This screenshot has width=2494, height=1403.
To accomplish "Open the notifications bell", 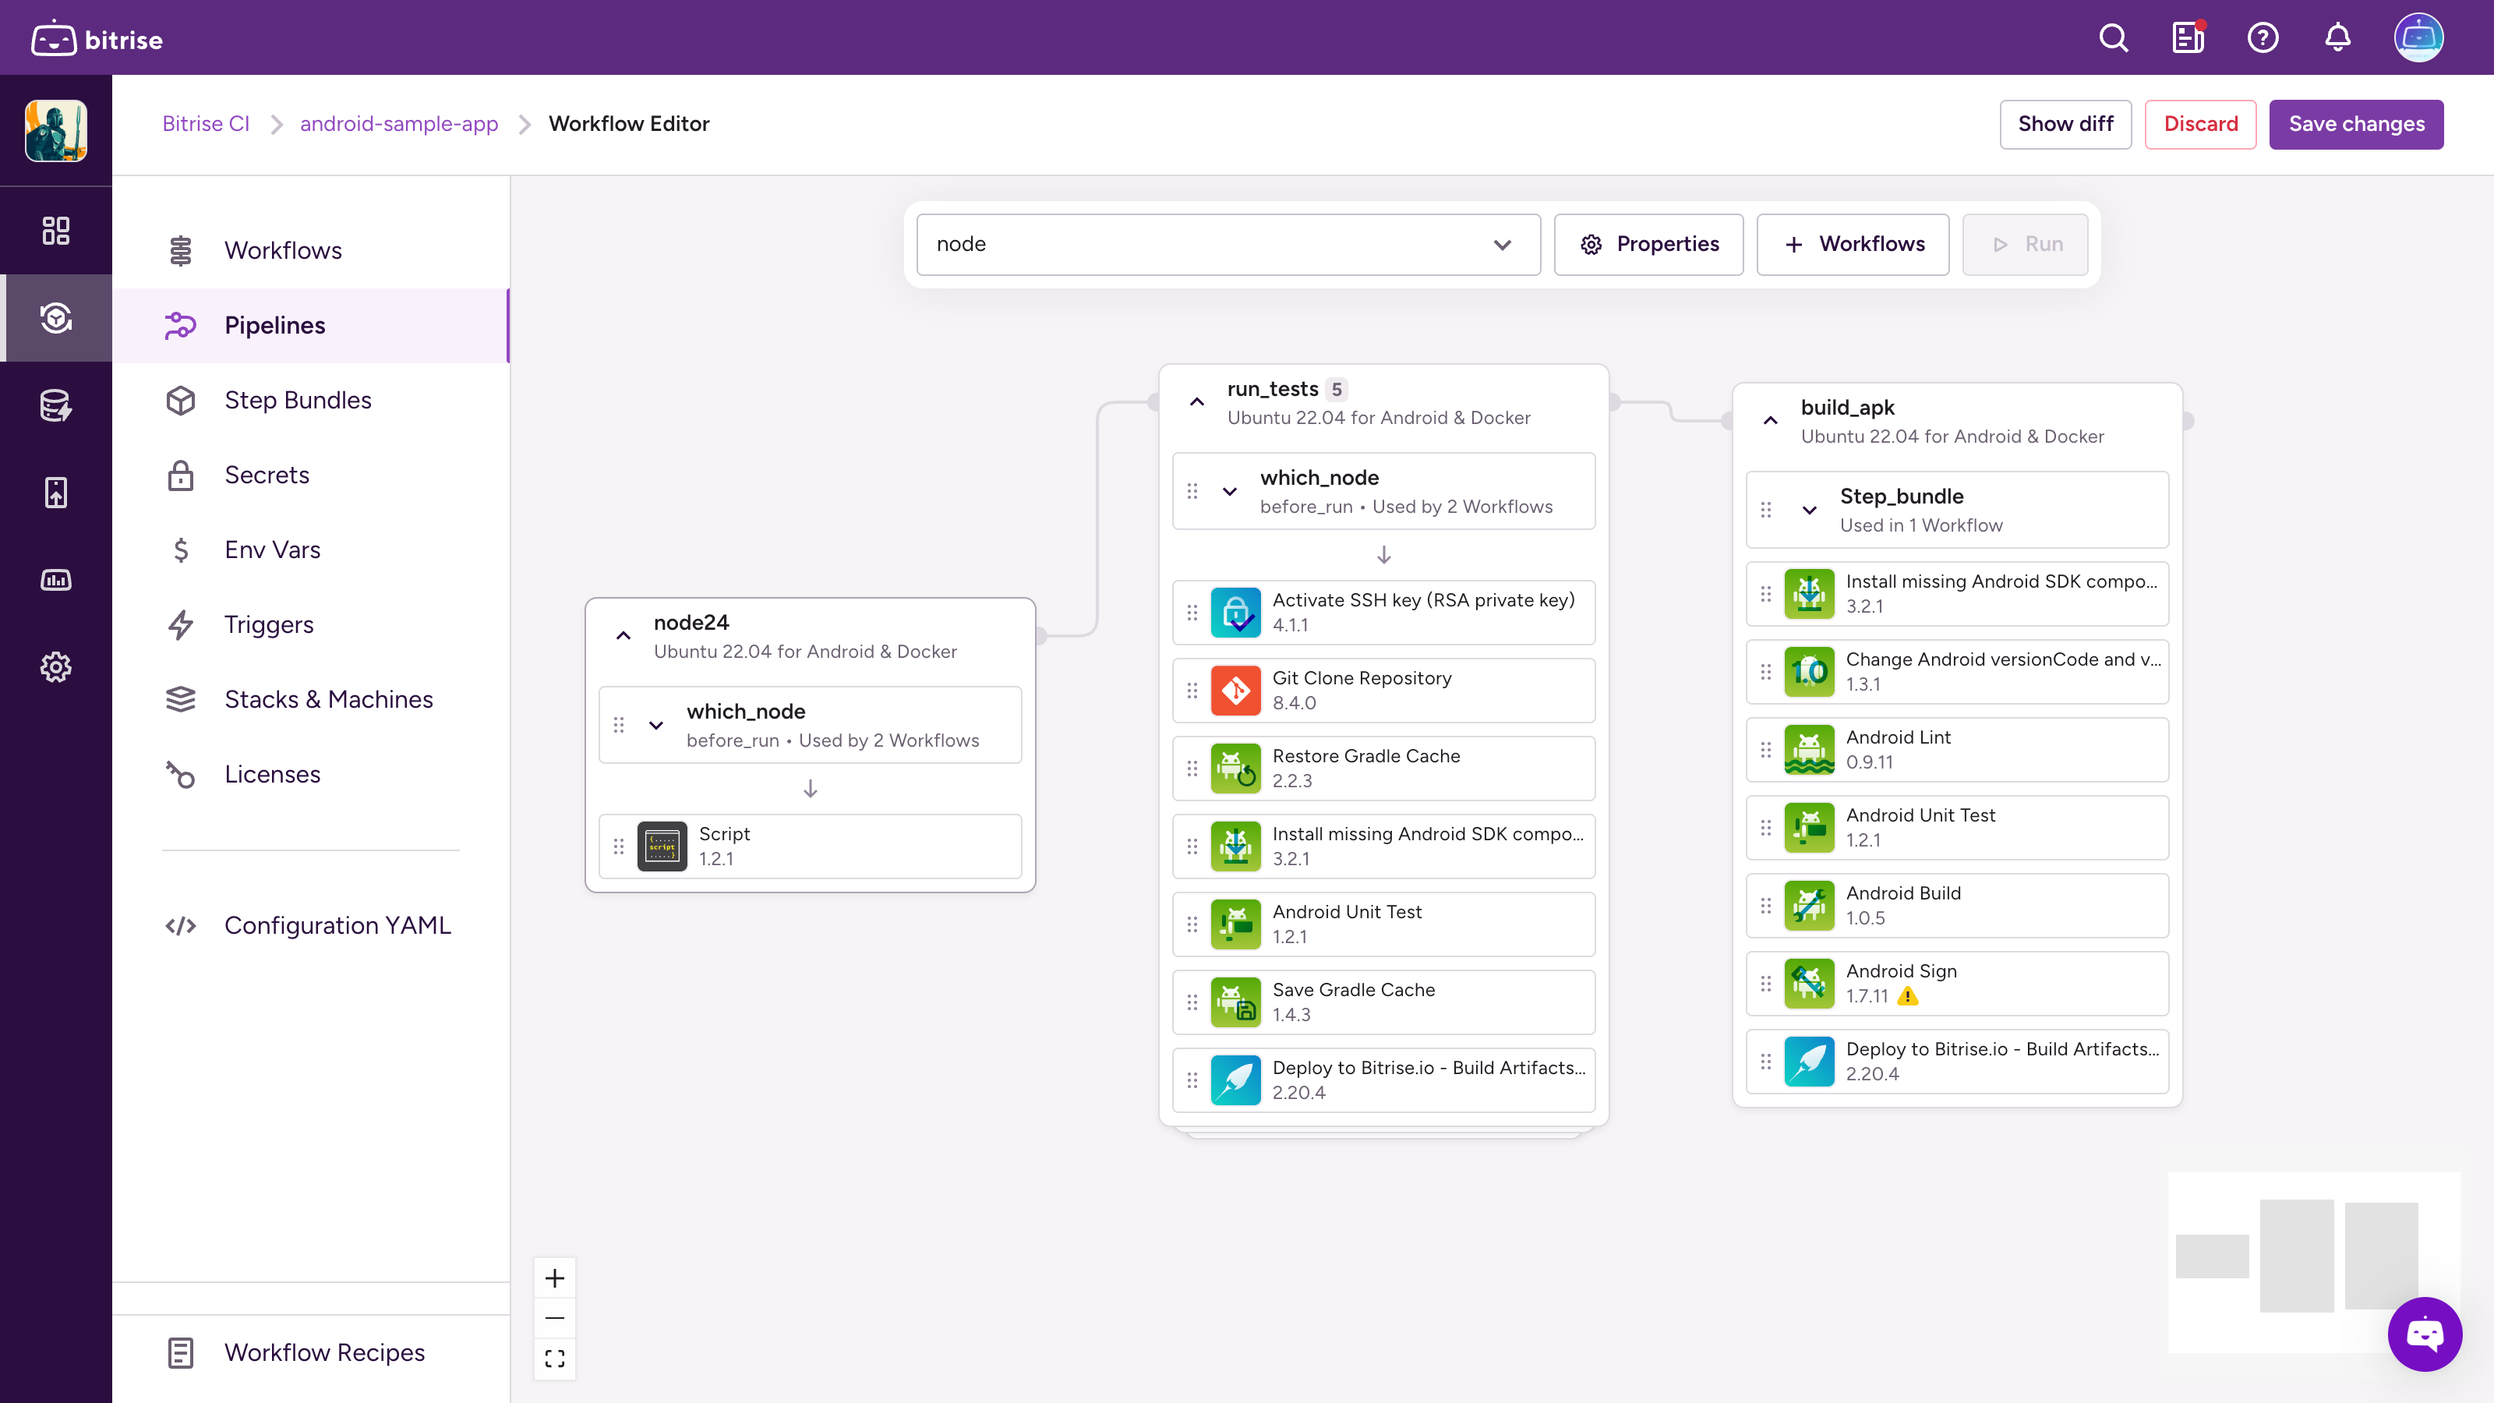I will tap(2337, 39).
